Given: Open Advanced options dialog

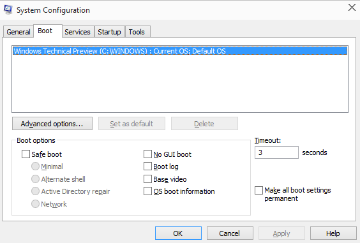Looking at the screenshot, I should (x=52, y=124).
